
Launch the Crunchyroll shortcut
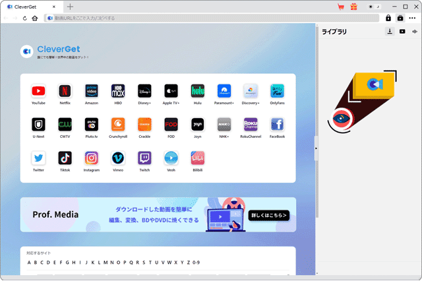[x=118, y=125]
